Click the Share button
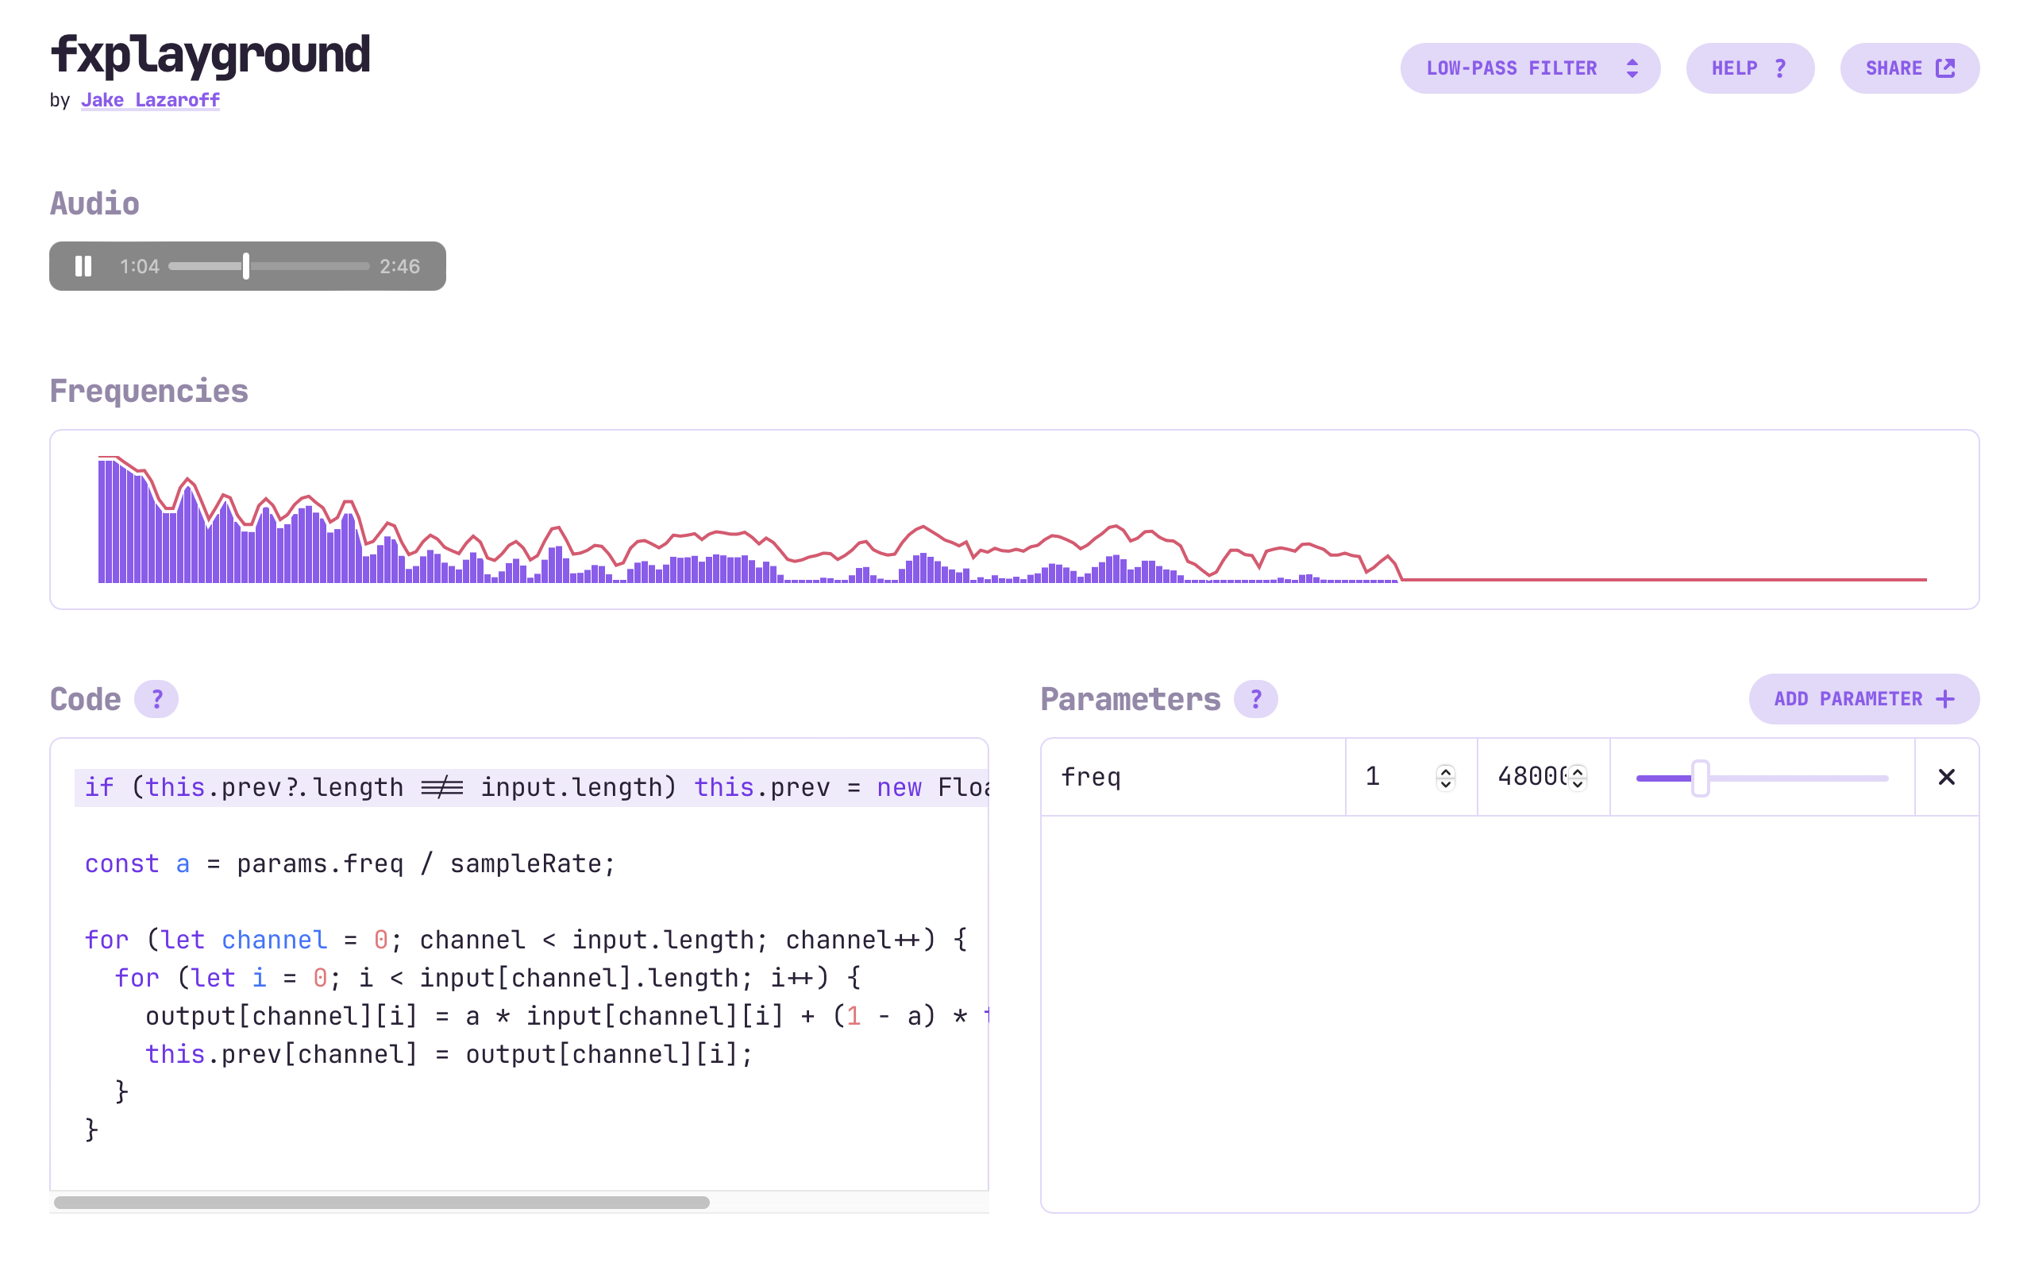2031x1263 pixels. [x=1909, y=68]
